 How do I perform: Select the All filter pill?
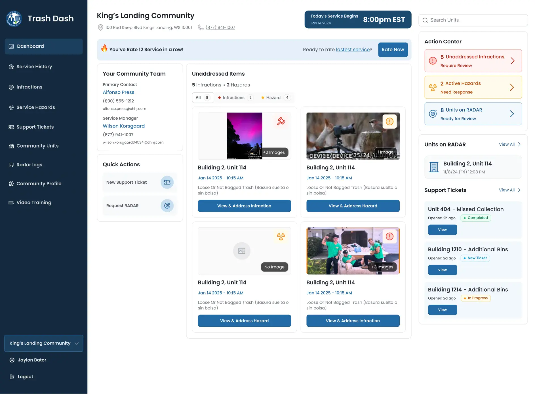(203, 97)
